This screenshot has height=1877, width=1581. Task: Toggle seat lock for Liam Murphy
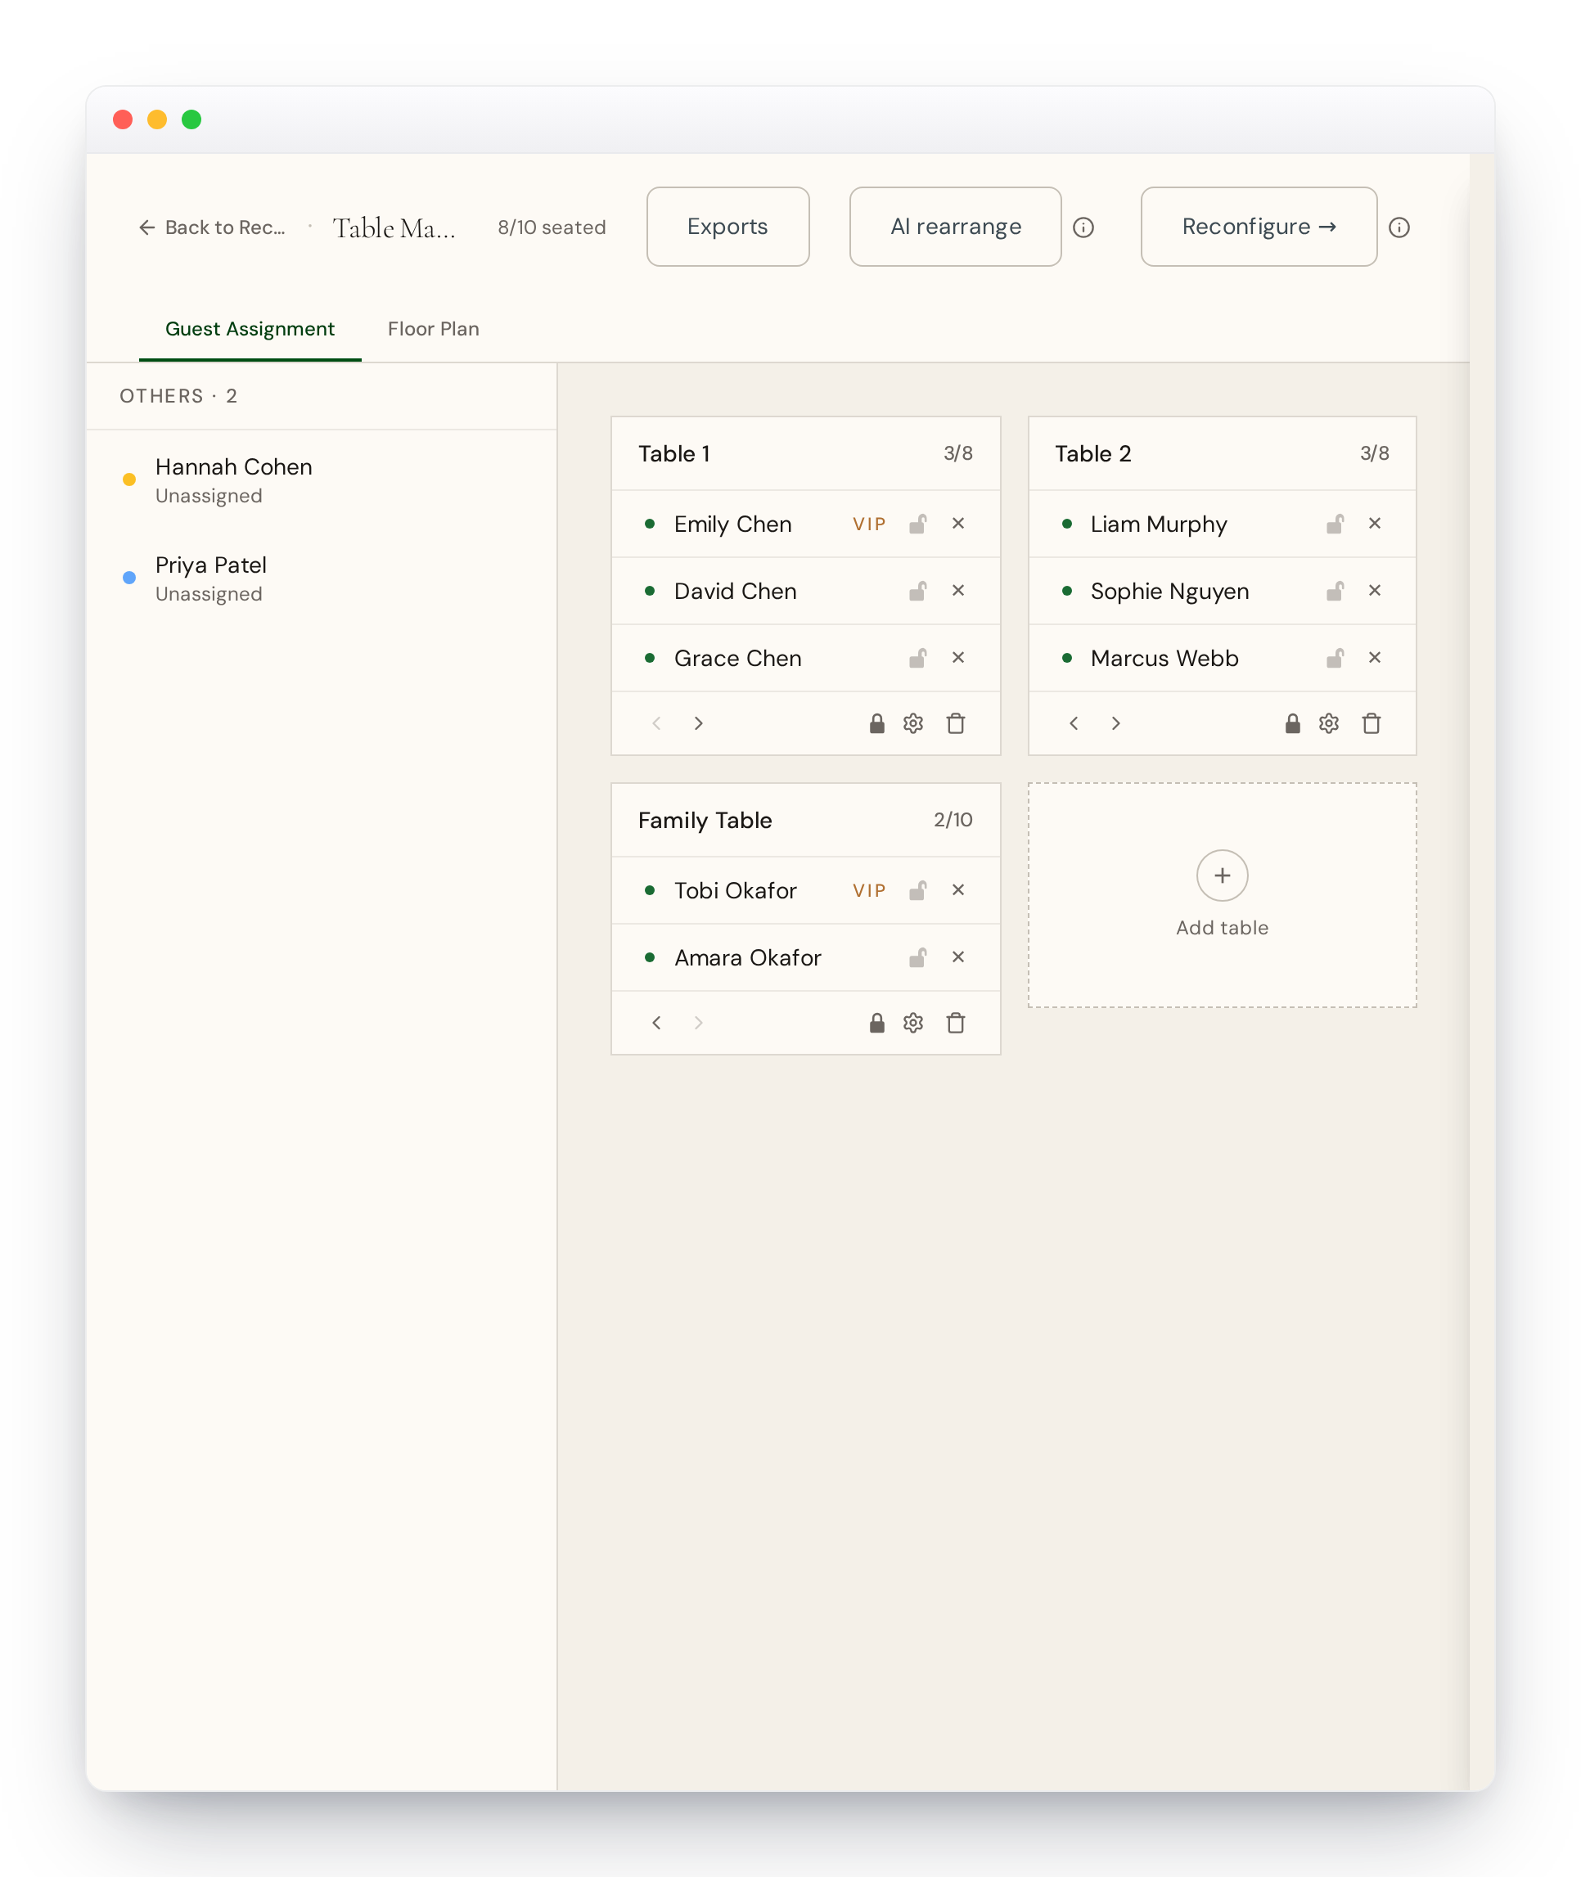(1335, 523)
